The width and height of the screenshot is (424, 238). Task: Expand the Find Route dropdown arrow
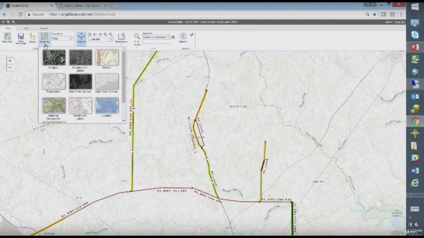[137, 47]
